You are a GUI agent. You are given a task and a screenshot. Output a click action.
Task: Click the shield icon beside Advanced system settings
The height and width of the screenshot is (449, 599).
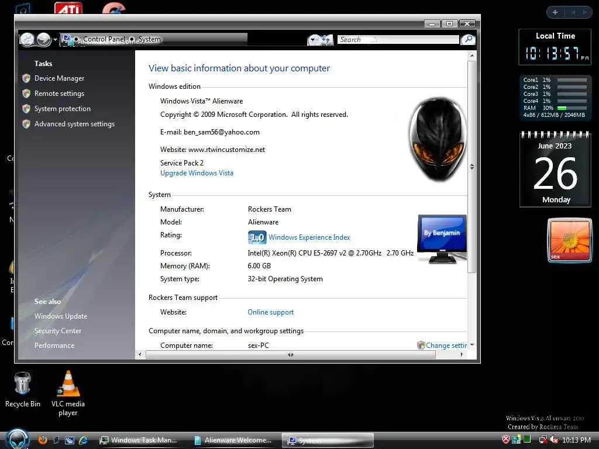tap(26, 124)
